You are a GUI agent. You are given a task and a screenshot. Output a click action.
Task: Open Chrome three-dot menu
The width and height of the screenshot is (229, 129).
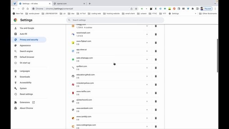[215, 9]
